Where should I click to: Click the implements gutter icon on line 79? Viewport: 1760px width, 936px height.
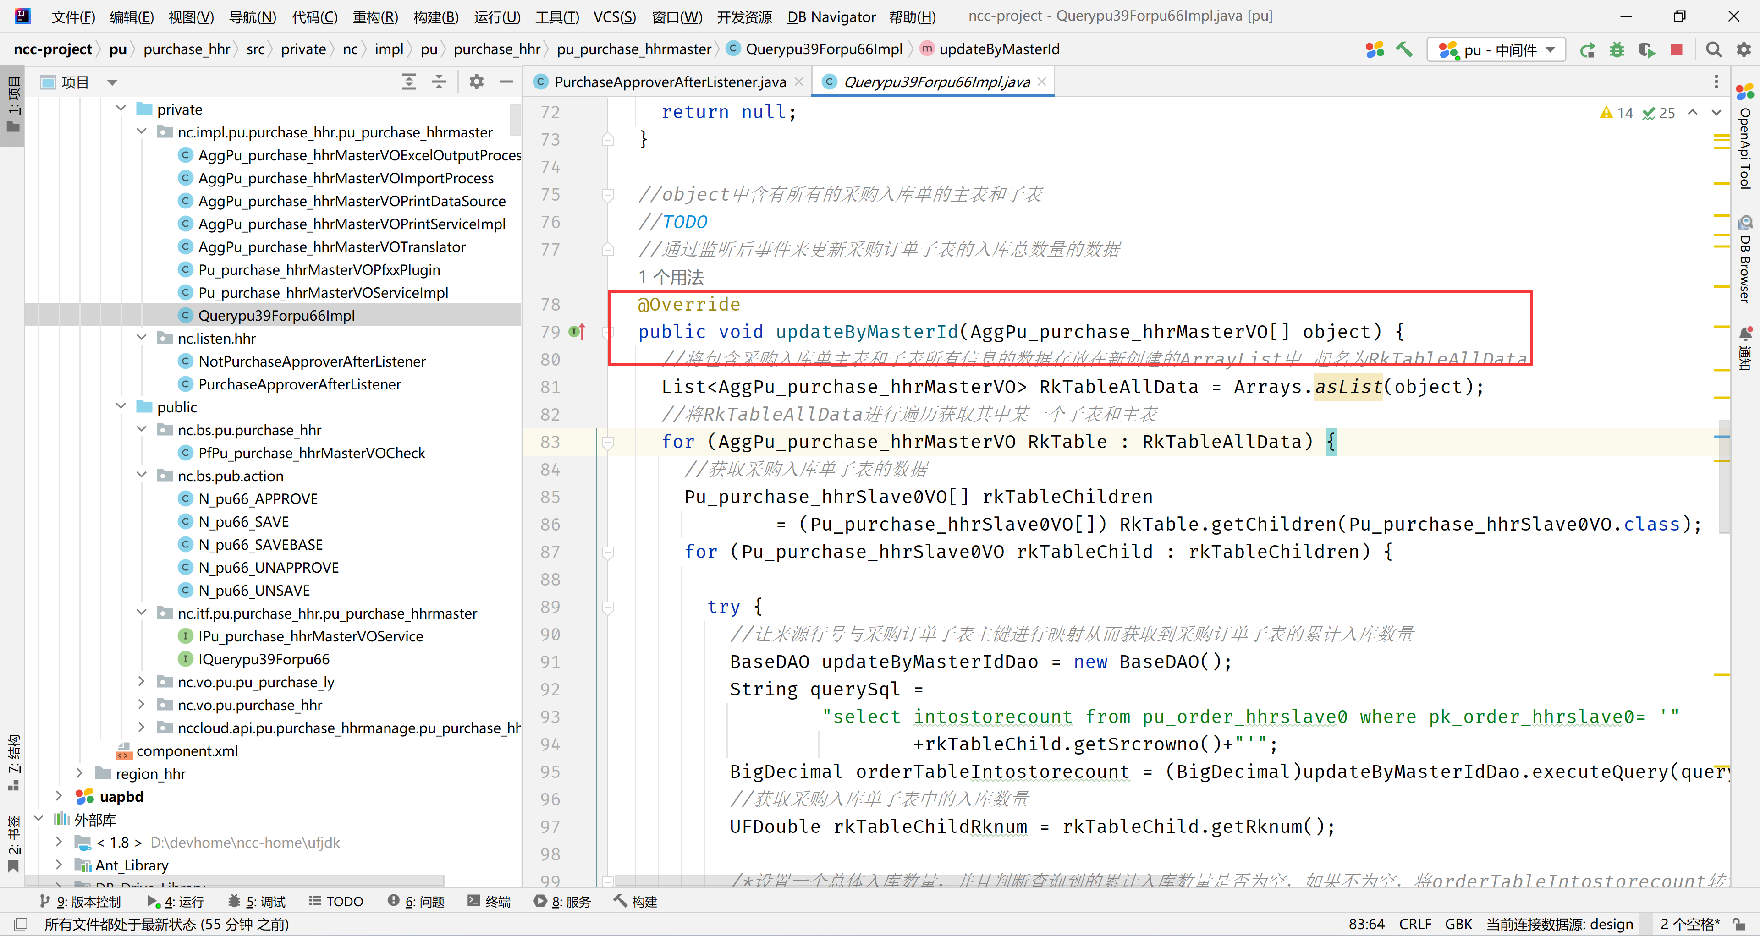pyautogui.click(x=577, y=333)
